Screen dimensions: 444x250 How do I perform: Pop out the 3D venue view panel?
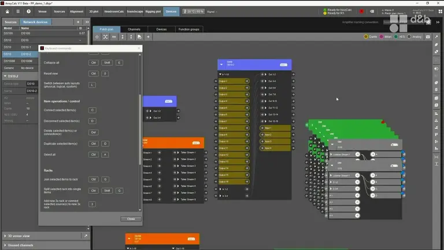[x=86, y=236]
